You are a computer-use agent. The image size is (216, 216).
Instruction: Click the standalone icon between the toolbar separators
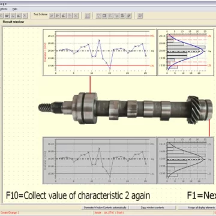[x=88, y=16]
